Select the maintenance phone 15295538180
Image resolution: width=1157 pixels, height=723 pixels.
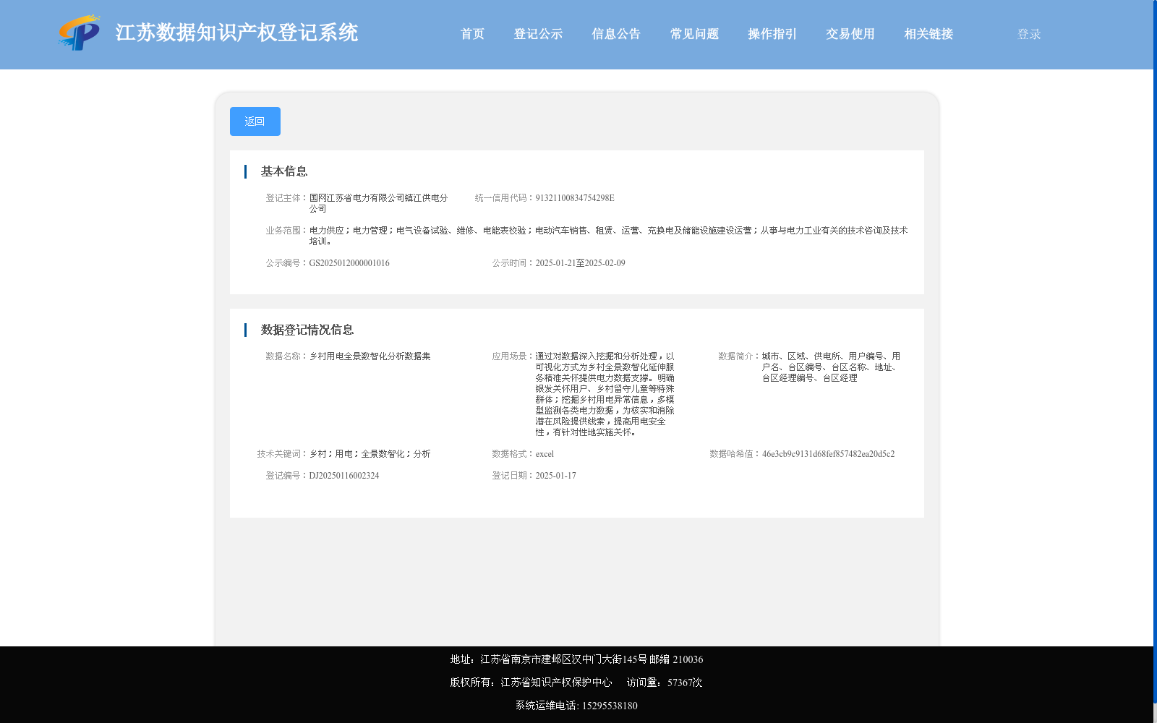pyautogui.click(x=610, y=706)
